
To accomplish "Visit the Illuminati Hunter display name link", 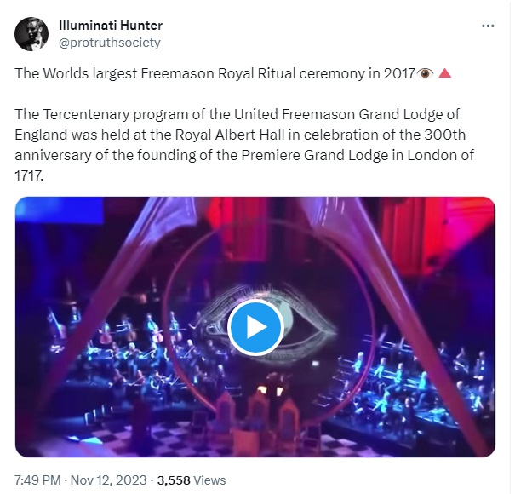I will point(111,26).
